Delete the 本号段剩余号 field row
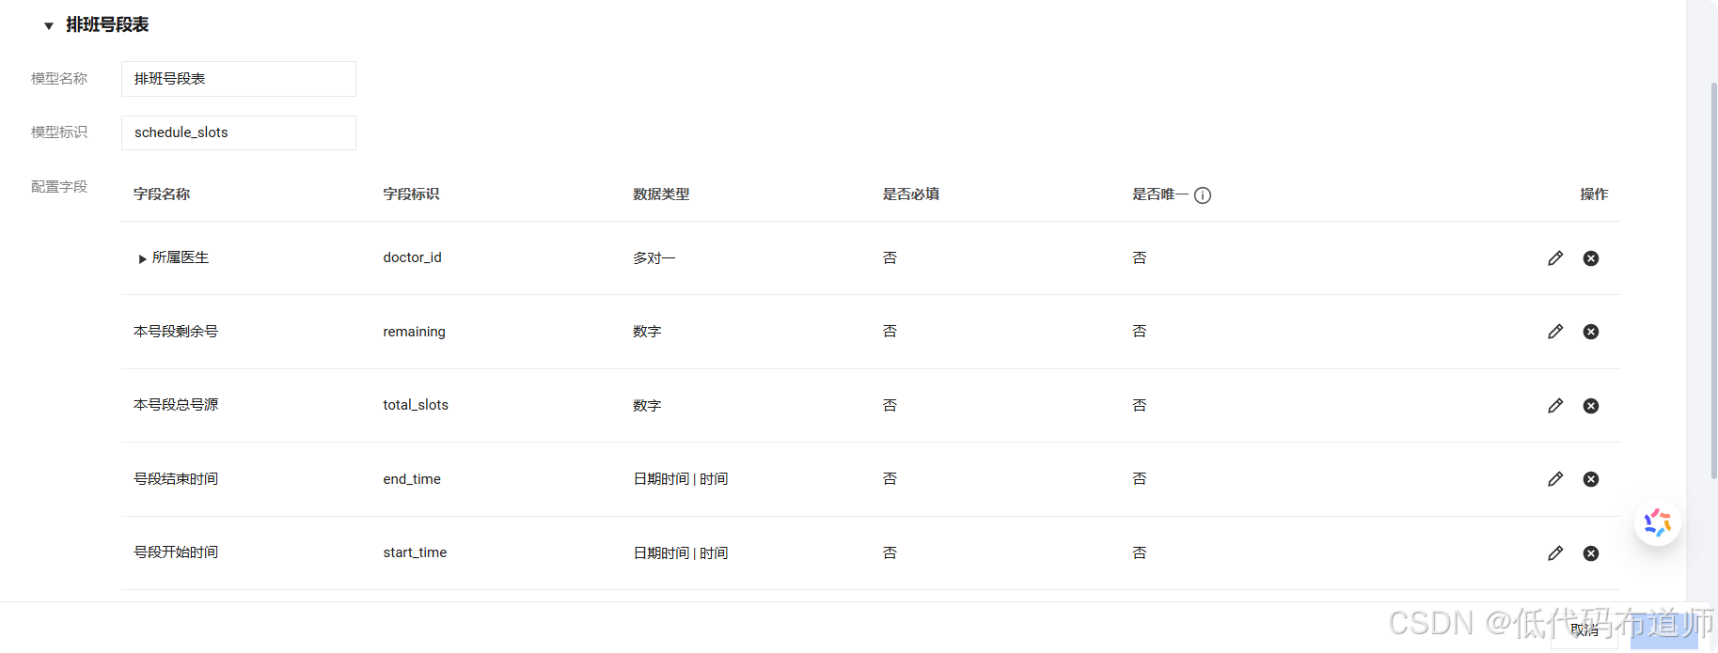The width and height of the screenshot is (1718, 653). pos(1591,332)
